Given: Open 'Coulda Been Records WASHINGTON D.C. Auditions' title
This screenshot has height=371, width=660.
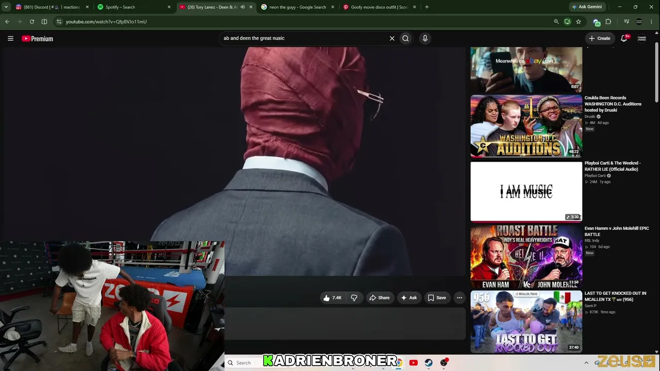Looking at the screenshot, I should pyautogui.click(x=613, y=104).
